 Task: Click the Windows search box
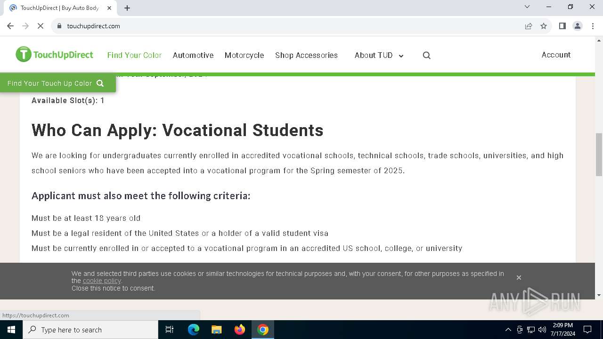[90, 330]
